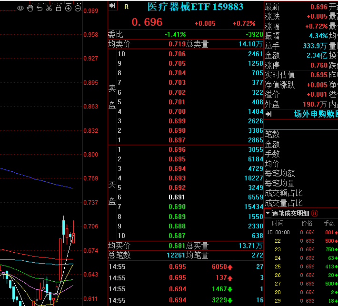Click 总笔数 value 12261

point(176,256)
